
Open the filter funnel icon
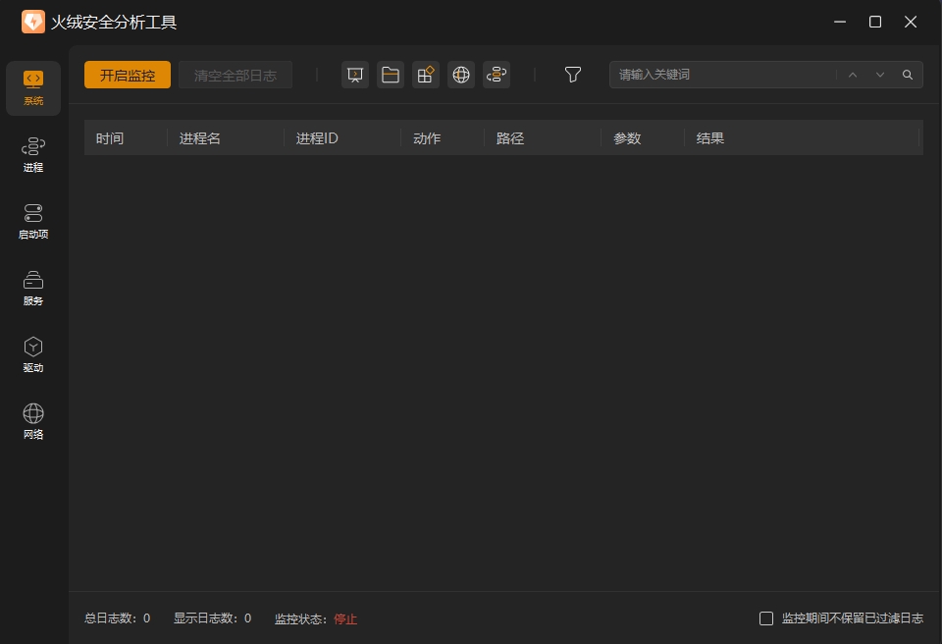[x=572, y=75]
